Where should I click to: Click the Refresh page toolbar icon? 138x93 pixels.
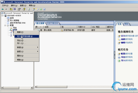[29, 9]
